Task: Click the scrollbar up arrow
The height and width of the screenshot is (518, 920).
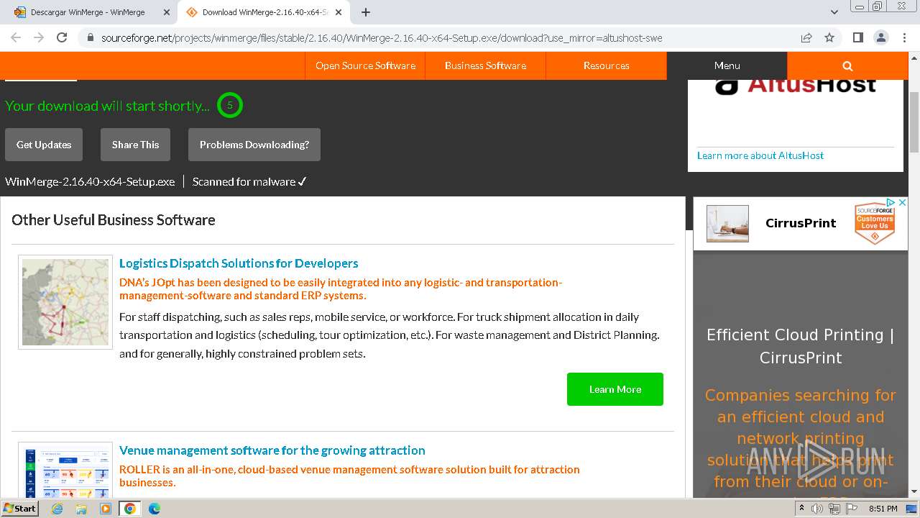Action: tap(914, 58)
